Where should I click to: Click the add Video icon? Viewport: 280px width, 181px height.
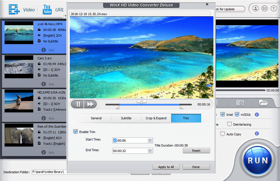(x=14, y=10)
